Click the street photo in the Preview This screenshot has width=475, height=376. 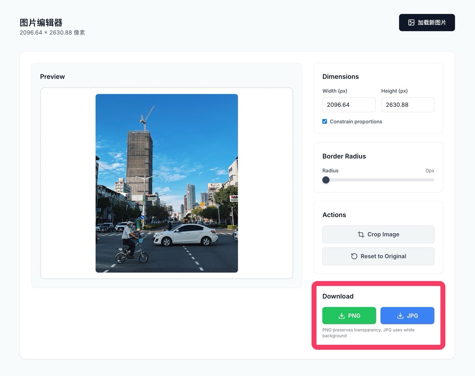167,183
